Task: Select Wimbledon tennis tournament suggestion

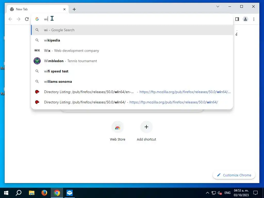Action: pyautogui.click(x=132, y=61)
